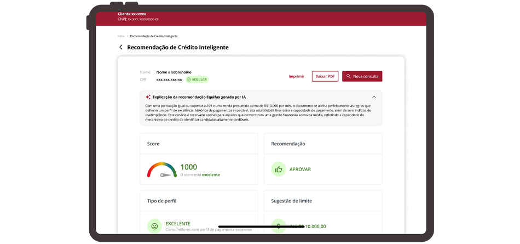This screenshot has width=520, height=244.
Task: Click the APROVAR recommendation text
Action: [x=300, y=169]
